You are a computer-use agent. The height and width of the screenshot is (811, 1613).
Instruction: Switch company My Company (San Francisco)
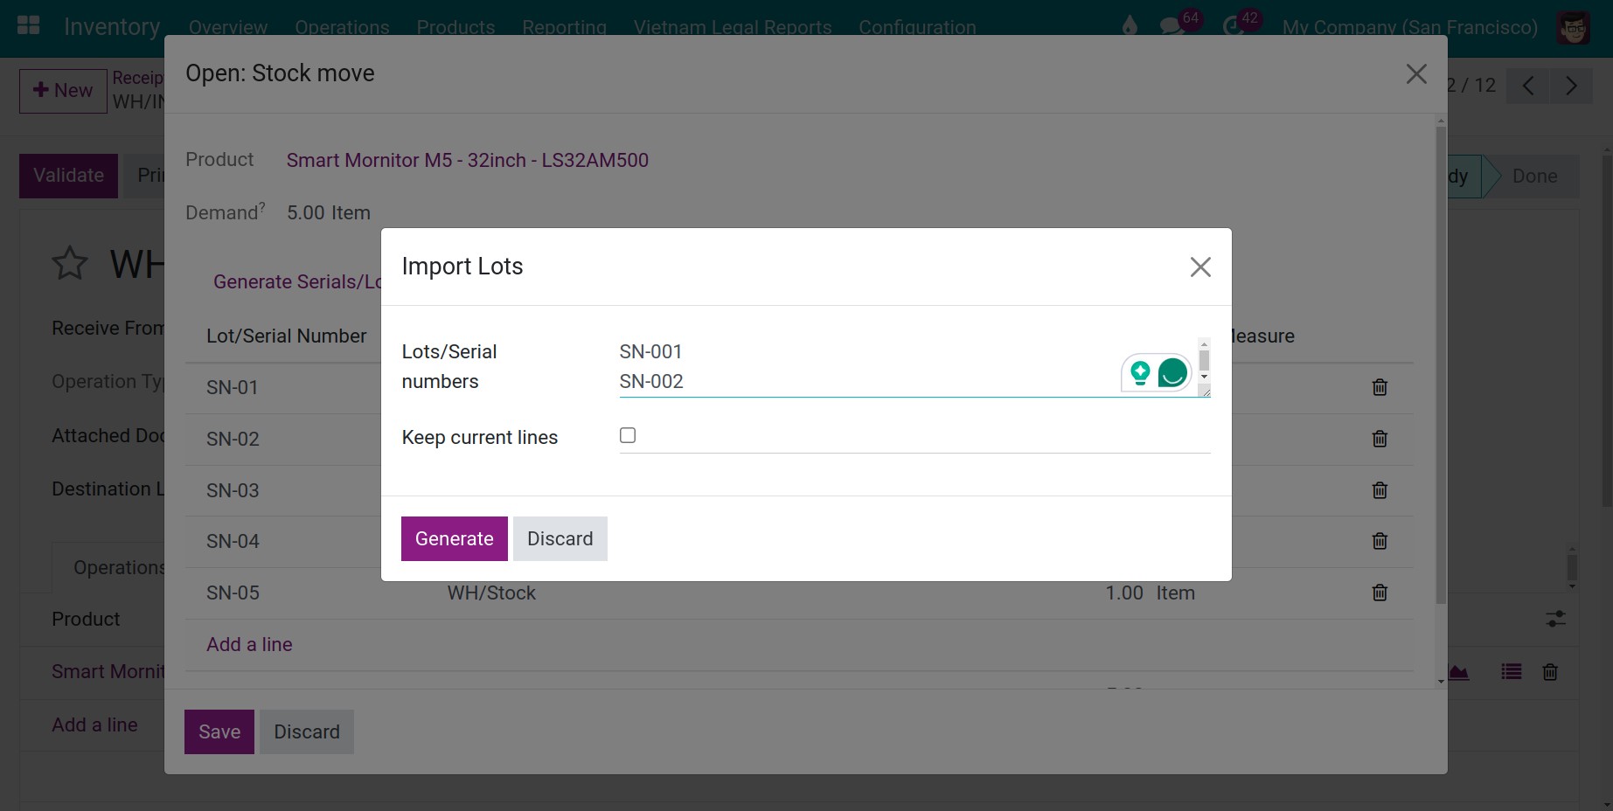1409,27
